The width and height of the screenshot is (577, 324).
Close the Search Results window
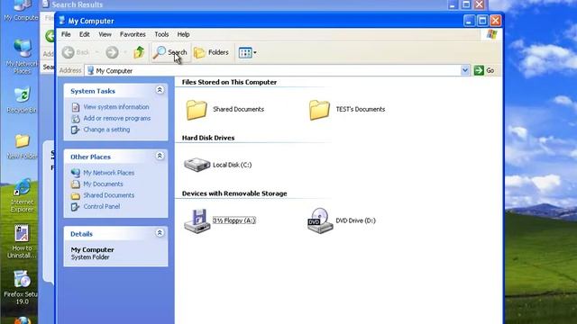[479, 4]
